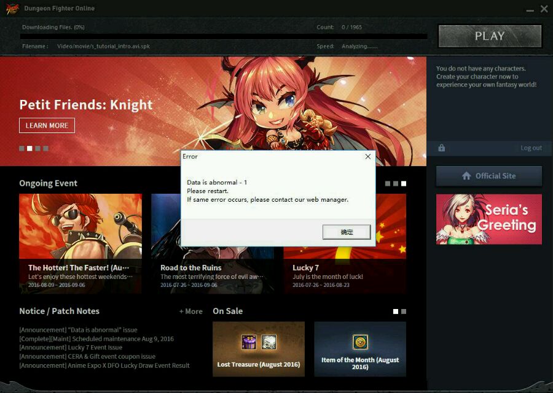
Task: Open the Official Site button
Action: click(489, 176)
